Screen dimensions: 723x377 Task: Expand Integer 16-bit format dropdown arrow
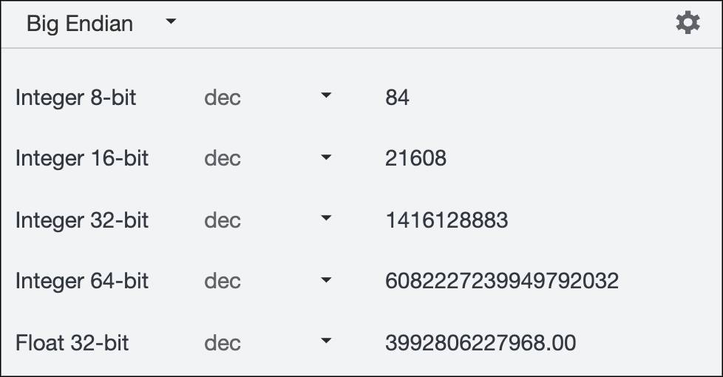325,157
